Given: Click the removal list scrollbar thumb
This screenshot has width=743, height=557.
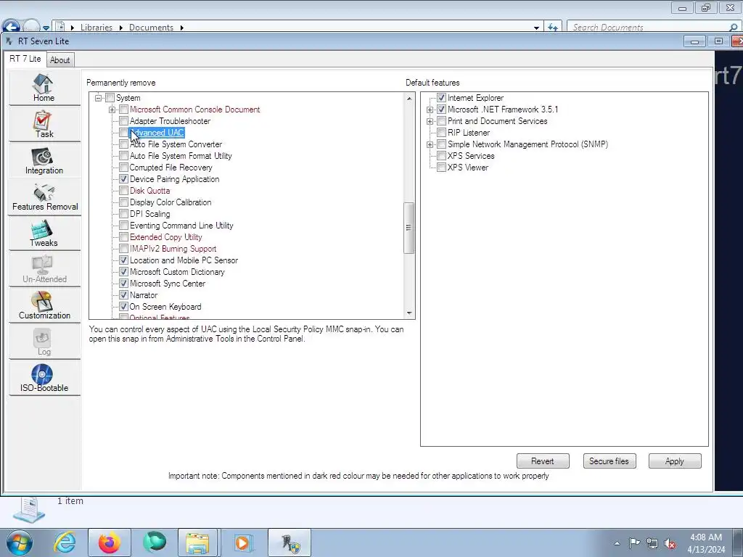Looking at the screenshot, I should pyautogui.click(x=409, y=228).
